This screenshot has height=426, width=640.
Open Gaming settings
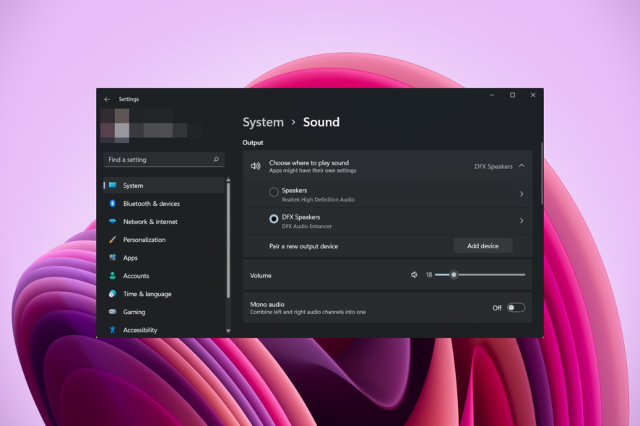coord(164,312)
